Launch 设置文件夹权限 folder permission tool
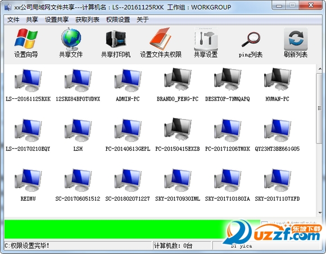326x254 pixels. (161, 43)
